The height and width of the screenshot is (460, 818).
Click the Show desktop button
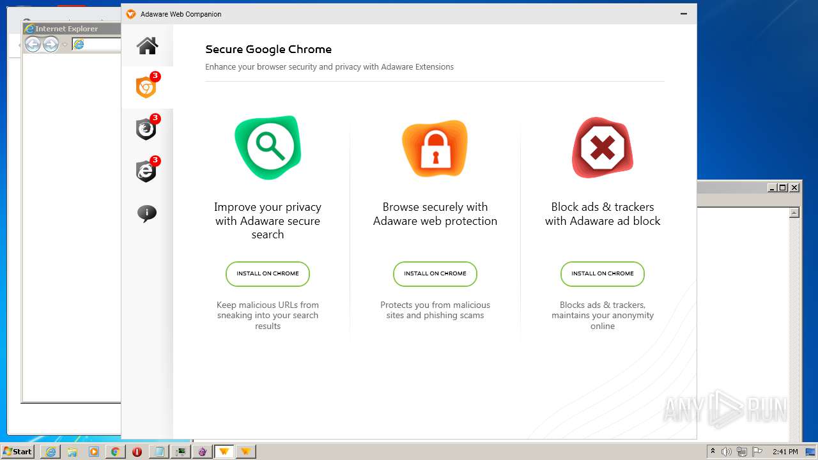811,452
